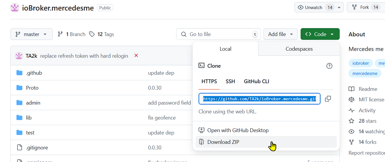
Task: Open the Unwatch options dropdown arrow
Action: 339,8
